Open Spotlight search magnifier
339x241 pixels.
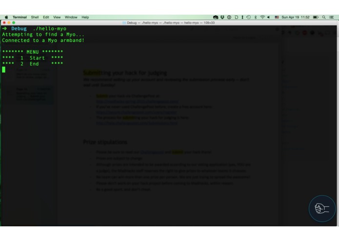tap(324, 17)
